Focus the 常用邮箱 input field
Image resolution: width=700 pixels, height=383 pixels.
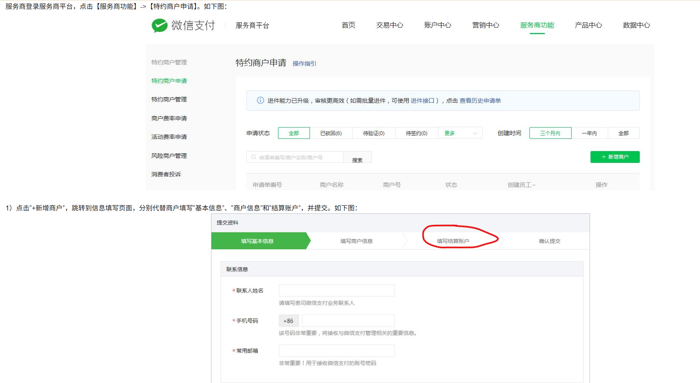click(x=337, y=351)
